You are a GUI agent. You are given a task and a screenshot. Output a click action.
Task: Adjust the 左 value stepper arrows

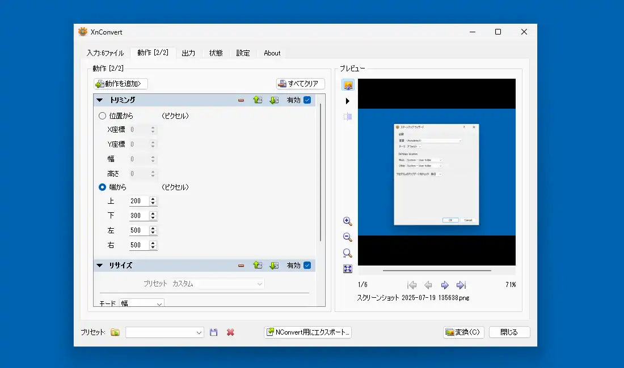(x=153, y=230)
